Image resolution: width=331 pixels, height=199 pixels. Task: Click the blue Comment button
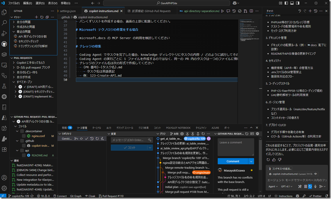[233, 161]
